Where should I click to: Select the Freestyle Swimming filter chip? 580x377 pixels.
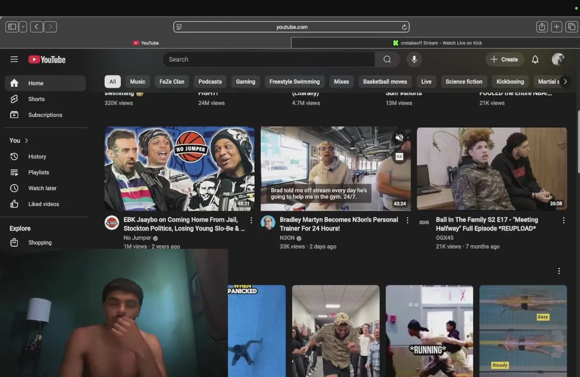click(x=294, y=82)
